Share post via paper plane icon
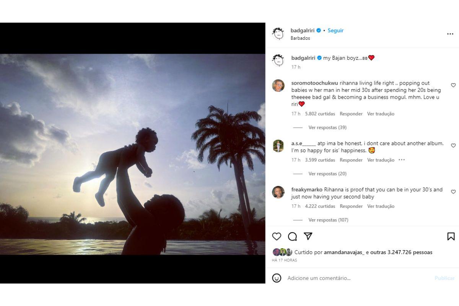Viewport: 459px width, 306px height. [x=308, y=236]
